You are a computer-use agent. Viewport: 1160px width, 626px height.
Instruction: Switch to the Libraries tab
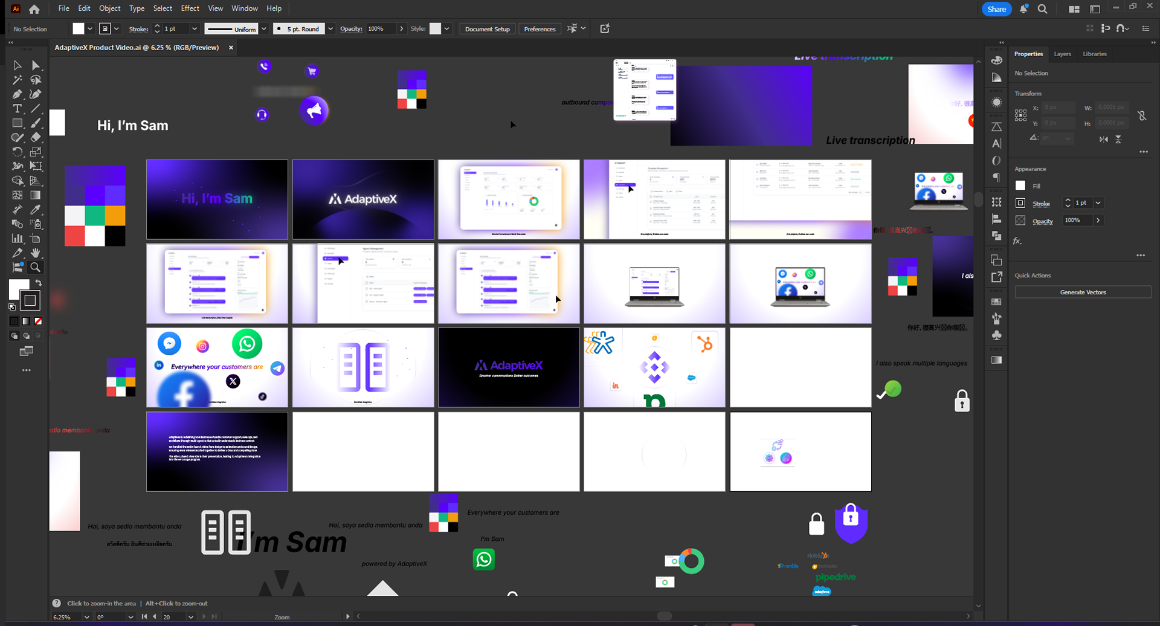[x=1094, y=54]
